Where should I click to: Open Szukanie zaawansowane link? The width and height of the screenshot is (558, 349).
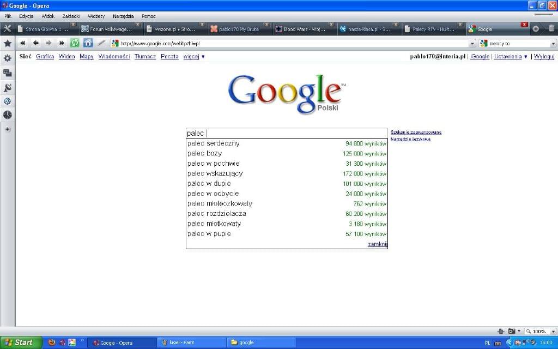point(416,132)
